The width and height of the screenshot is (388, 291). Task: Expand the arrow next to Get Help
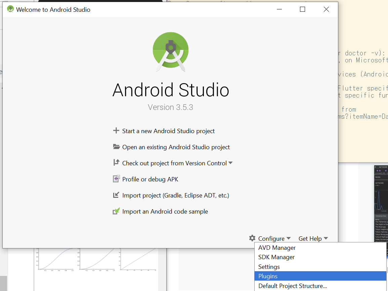[x=326, y=238]
